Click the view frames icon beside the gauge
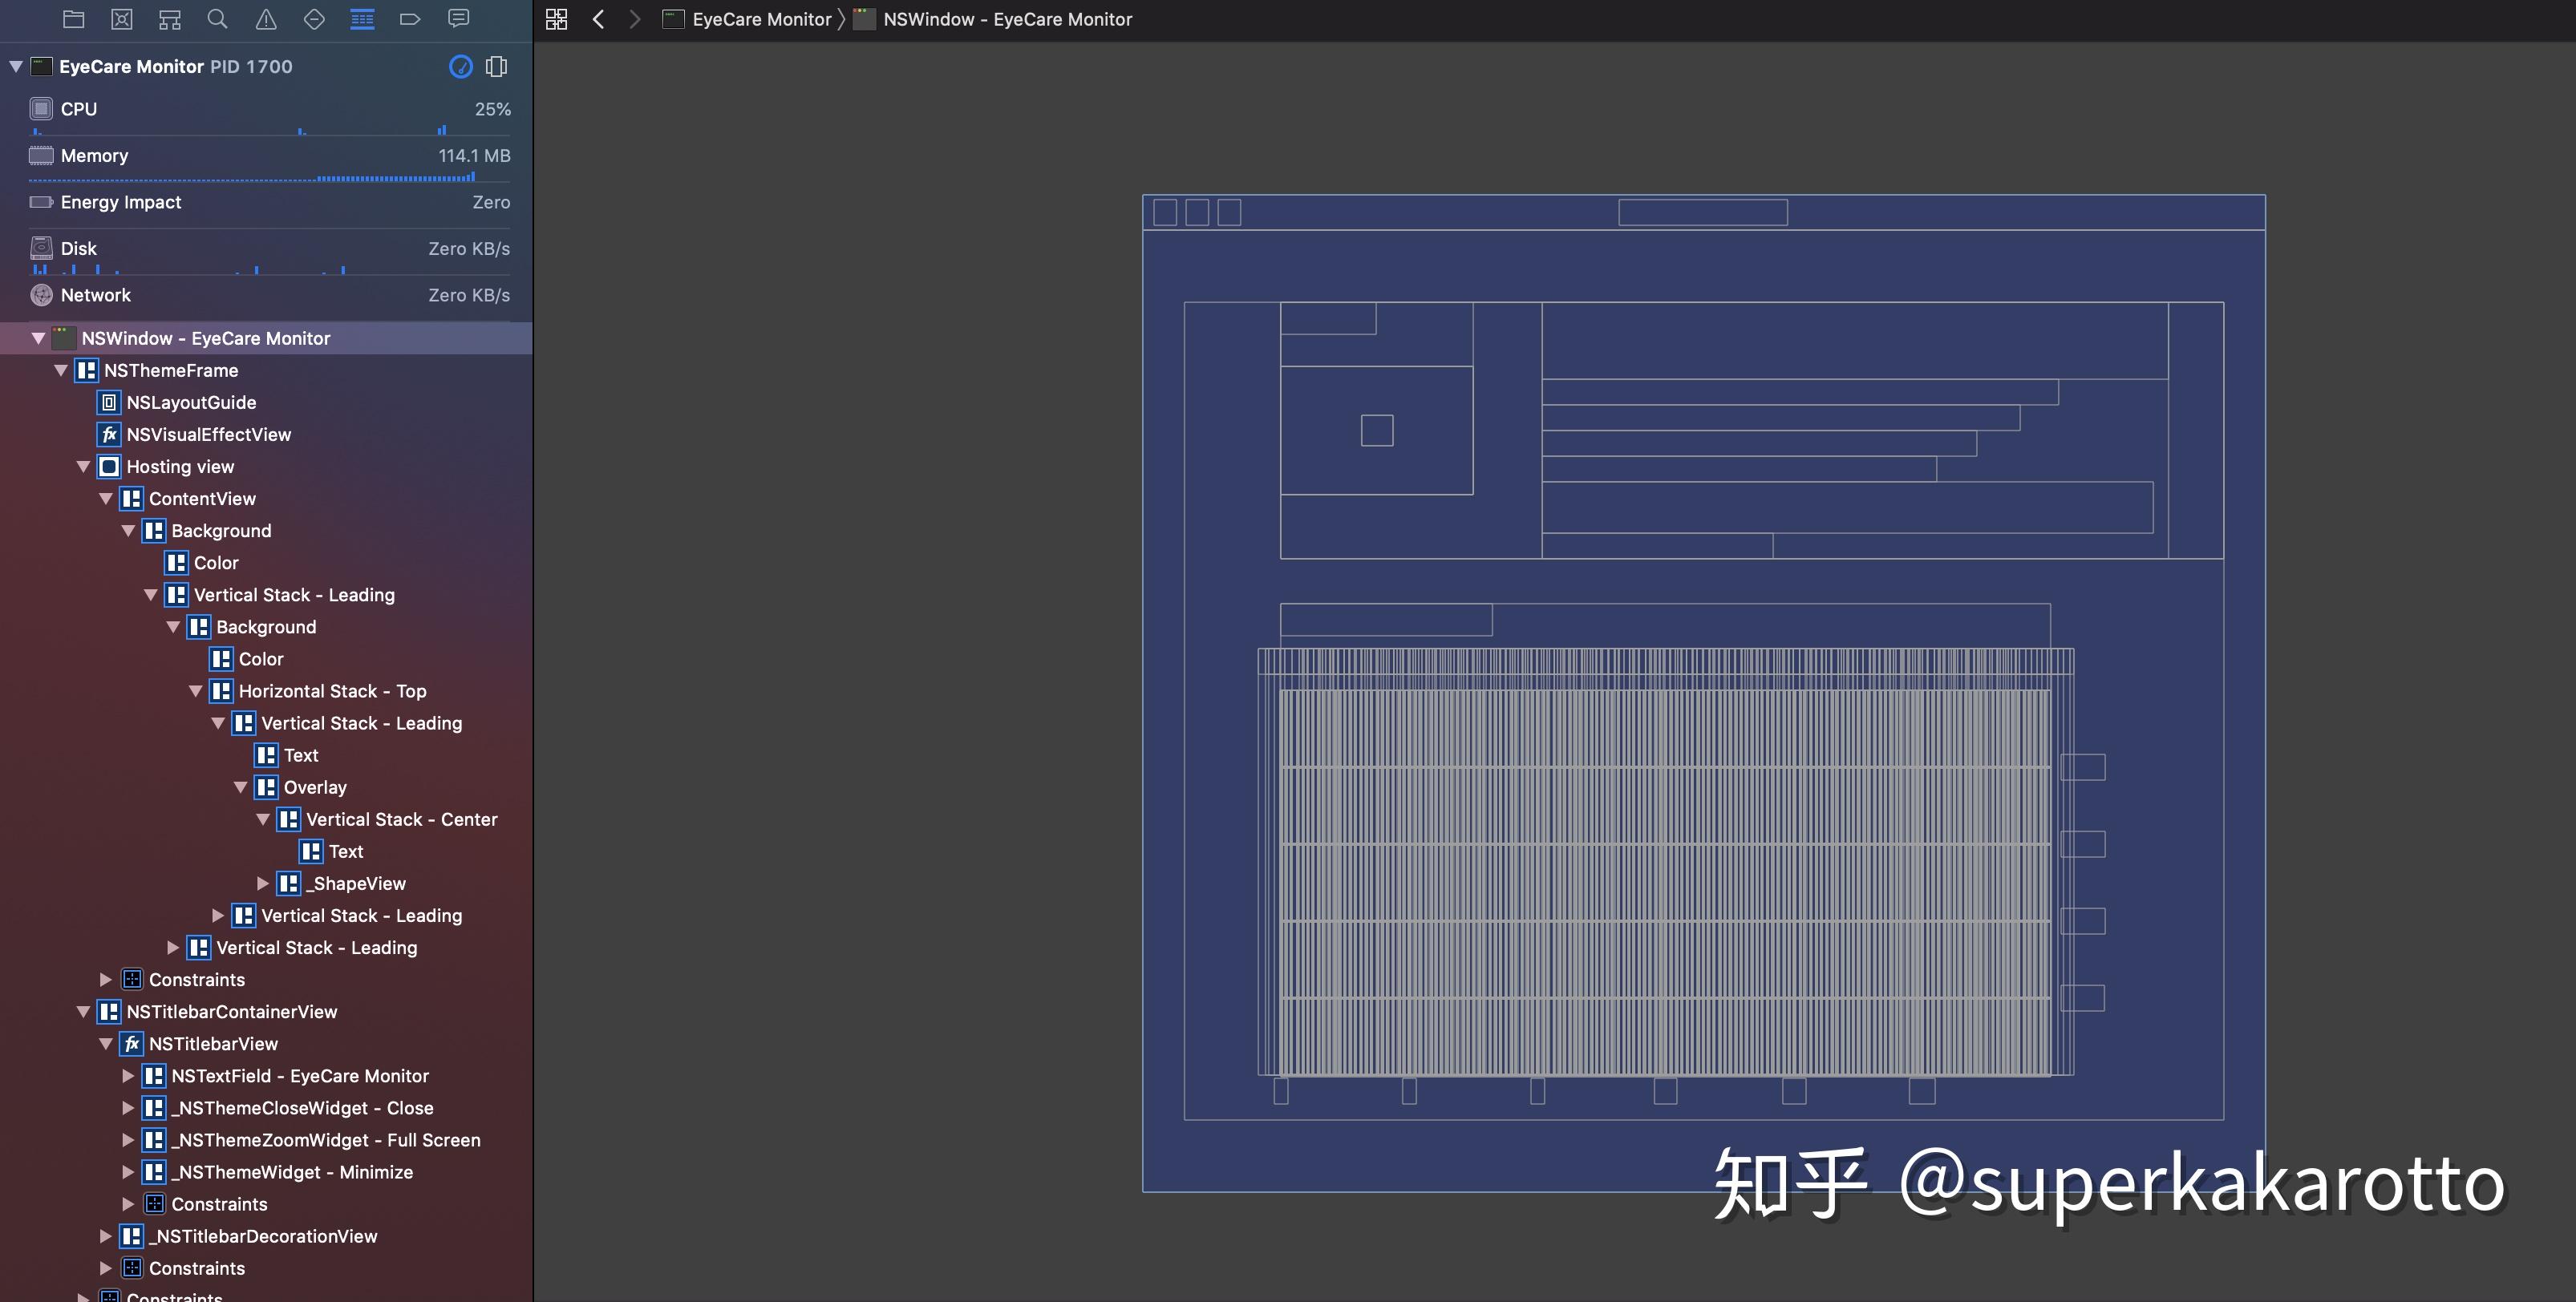Viewport: 2576px width, 1302px height. (496, 66)
